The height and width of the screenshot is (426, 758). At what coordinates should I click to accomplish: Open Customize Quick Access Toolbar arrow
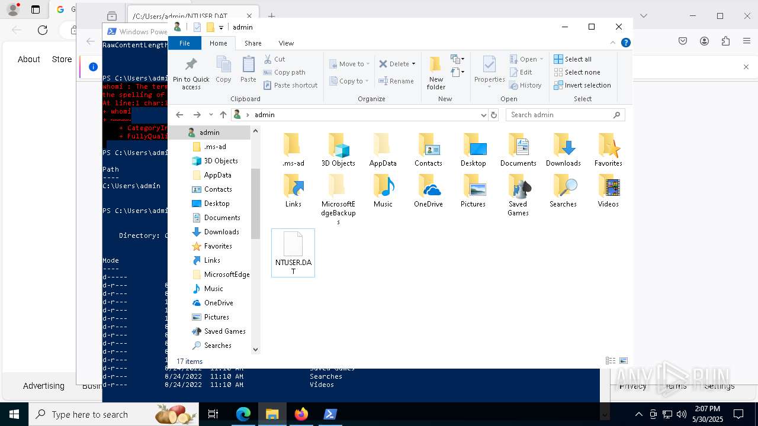point(221,27)
